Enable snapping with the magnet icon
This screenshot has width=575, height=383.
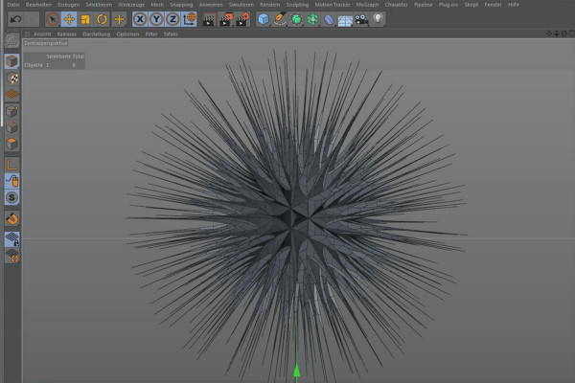[x=11, y=219]
